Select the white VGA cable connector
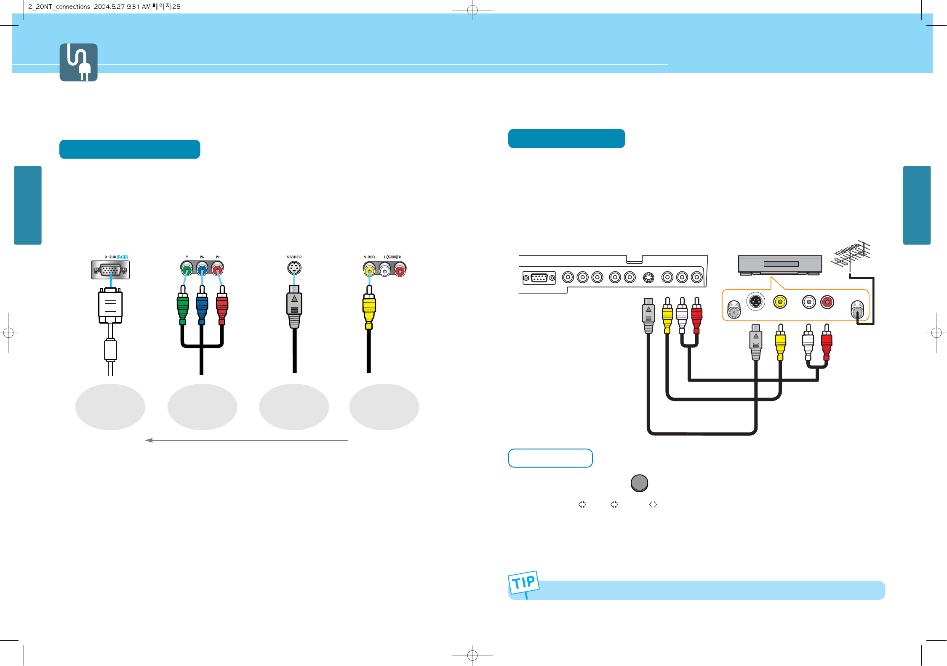Image resolution: width=947 pixels, height=666 pixels. (110, 305)
